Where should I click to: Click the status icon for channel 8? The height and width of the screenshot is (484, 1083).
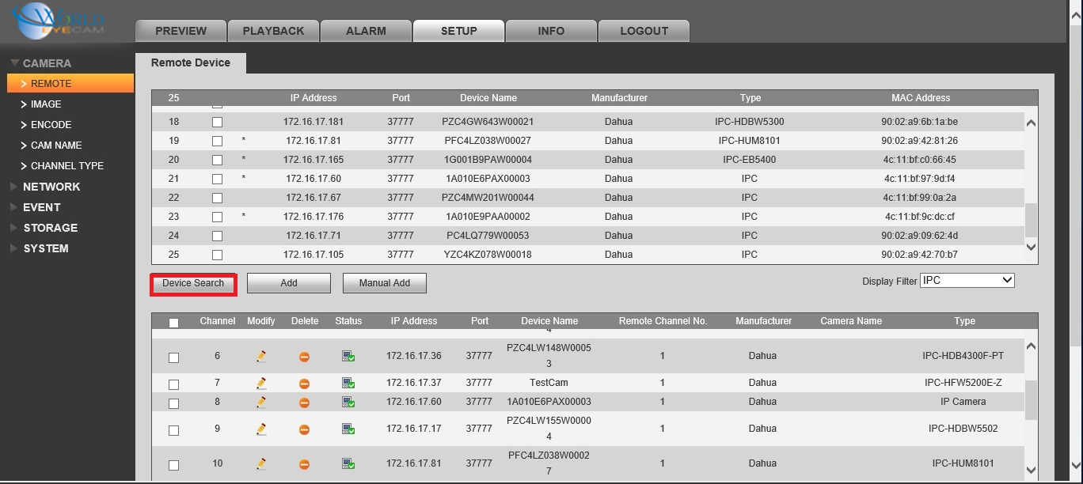point(348,402)
